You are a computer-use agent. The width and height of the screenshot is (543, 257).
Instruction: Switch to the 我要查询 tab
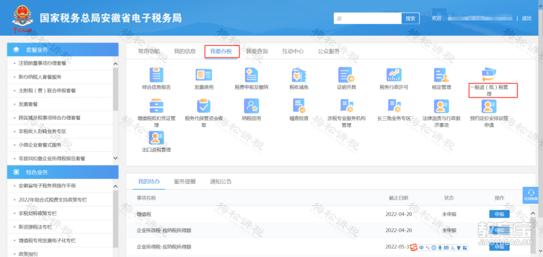[x=256, y=51]
